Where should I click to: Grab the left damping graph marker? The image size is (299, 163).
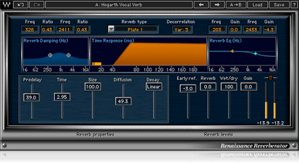pos(50,55)
